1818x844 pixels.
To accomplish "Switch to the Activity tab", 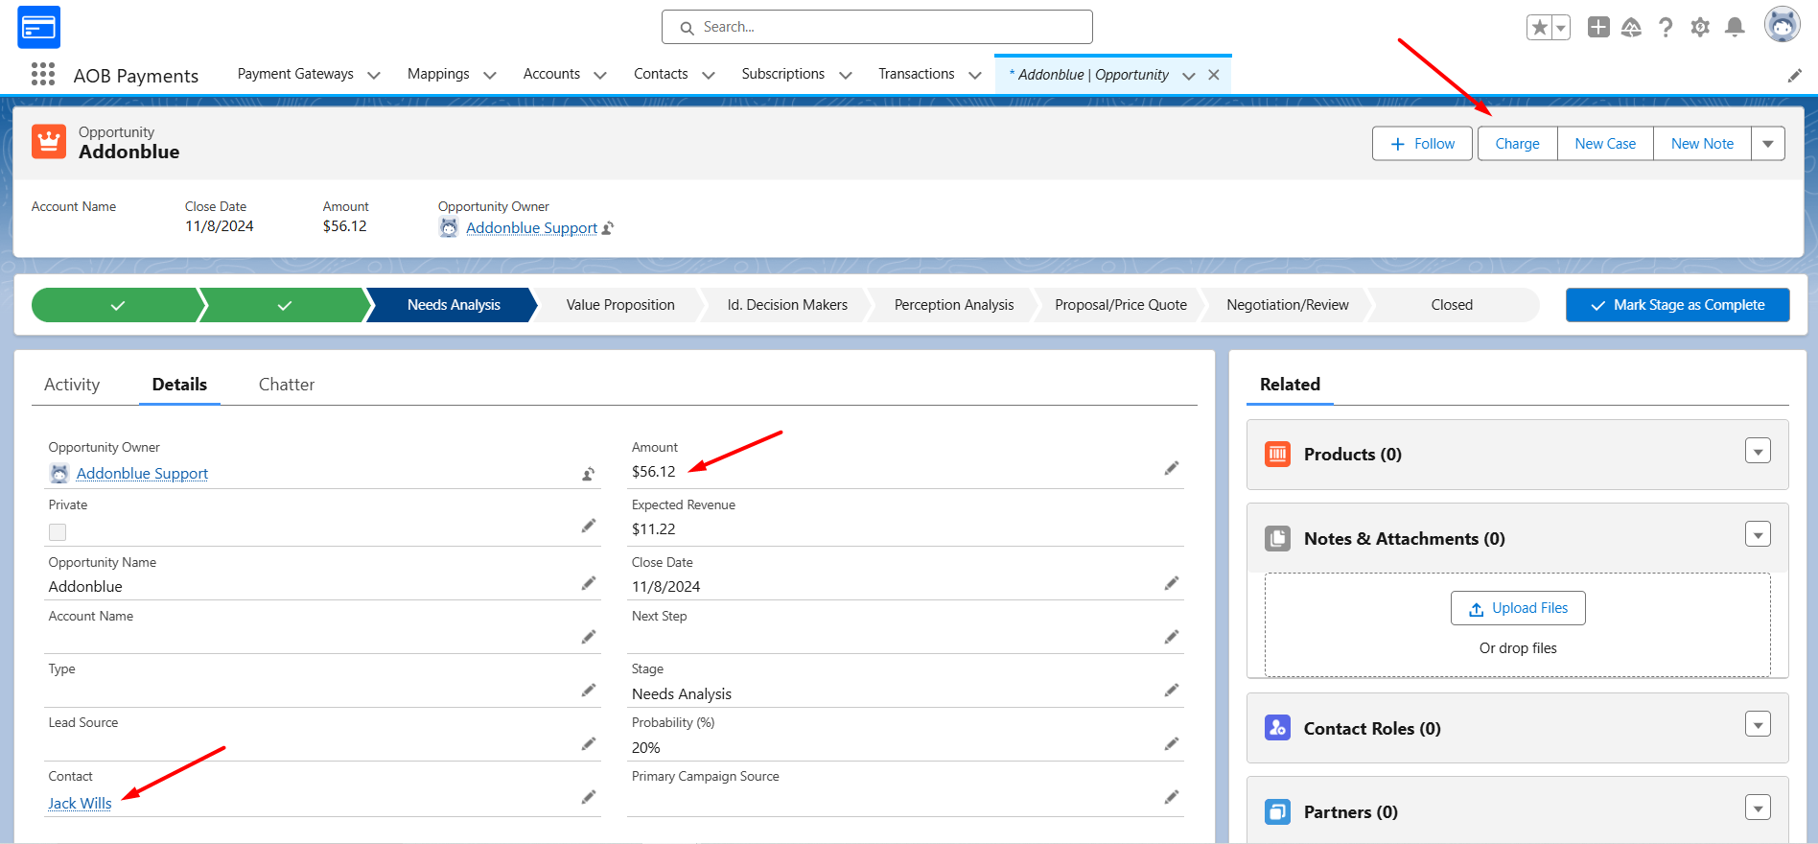I will pyautogui.click(x=72, y=385).
